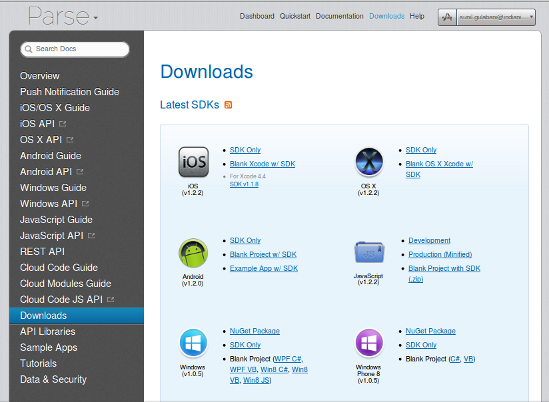Select Downloads in the top navigation
This screenshot has height=402, width=549.
click(x=387, y=16)
